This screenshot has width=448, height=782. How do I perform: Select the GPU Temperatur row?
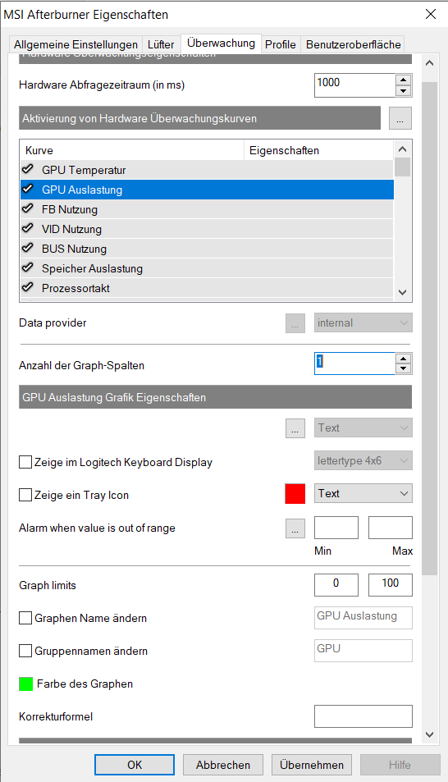pos(207,170)
